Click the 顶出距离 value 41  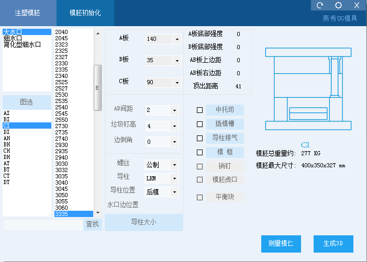[238, 86]
